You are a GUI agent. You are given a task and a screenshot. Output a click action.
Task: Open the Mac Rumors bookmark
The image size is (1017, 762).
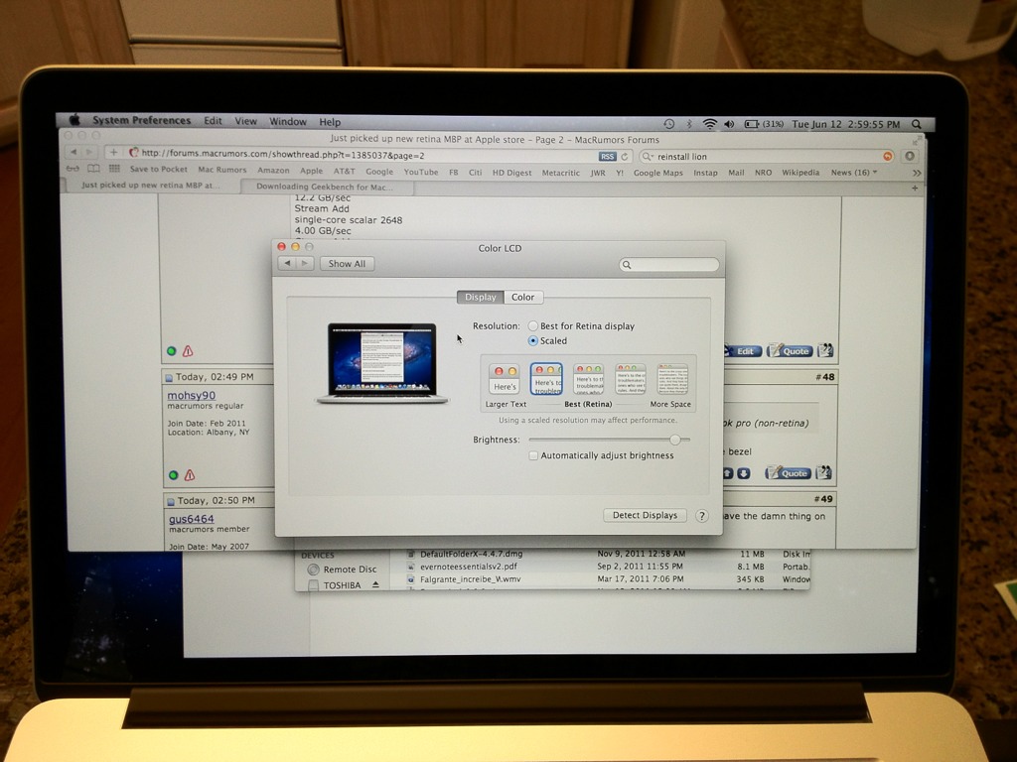point(221,170)
